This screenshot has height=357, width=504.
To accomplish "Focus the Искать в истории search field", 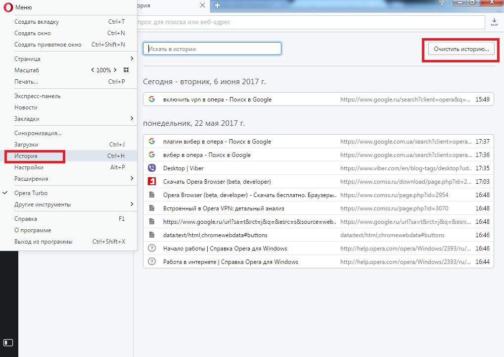I will tap(212, 49).
